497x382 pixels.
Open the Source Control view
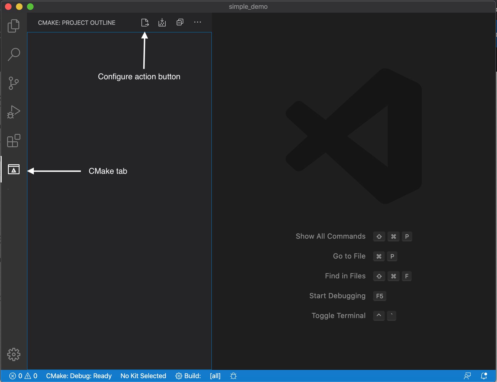13,83
